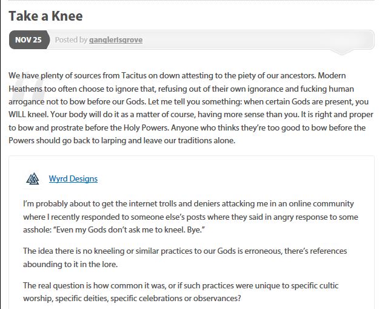Open author ganglerisgrove's profile link
Viewport: 382px width, 309px height.
[116, 40]
